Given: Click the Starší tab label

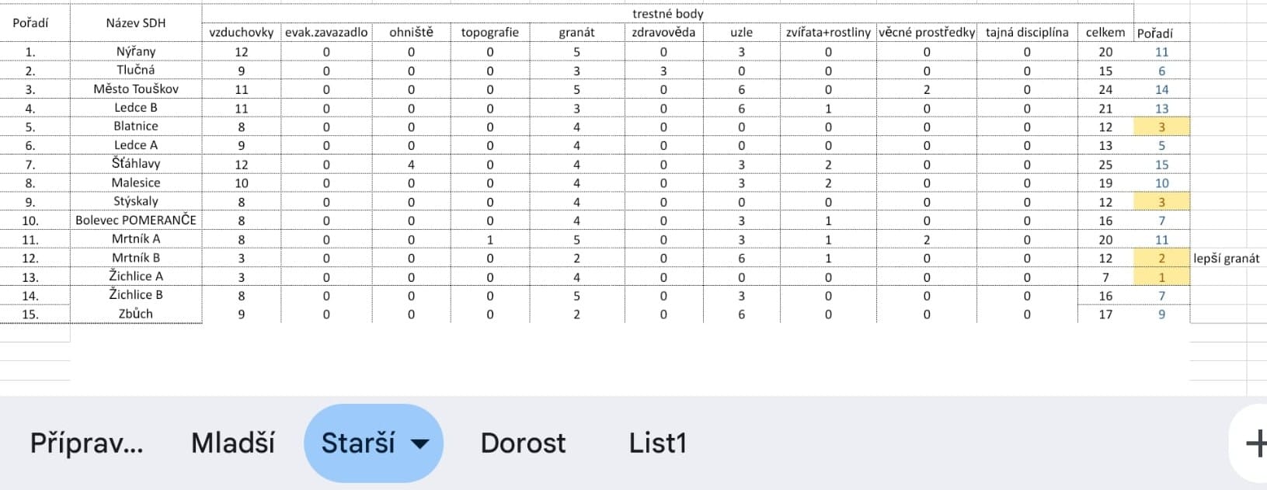Looking at the screenshot, I should pos(358,443).
